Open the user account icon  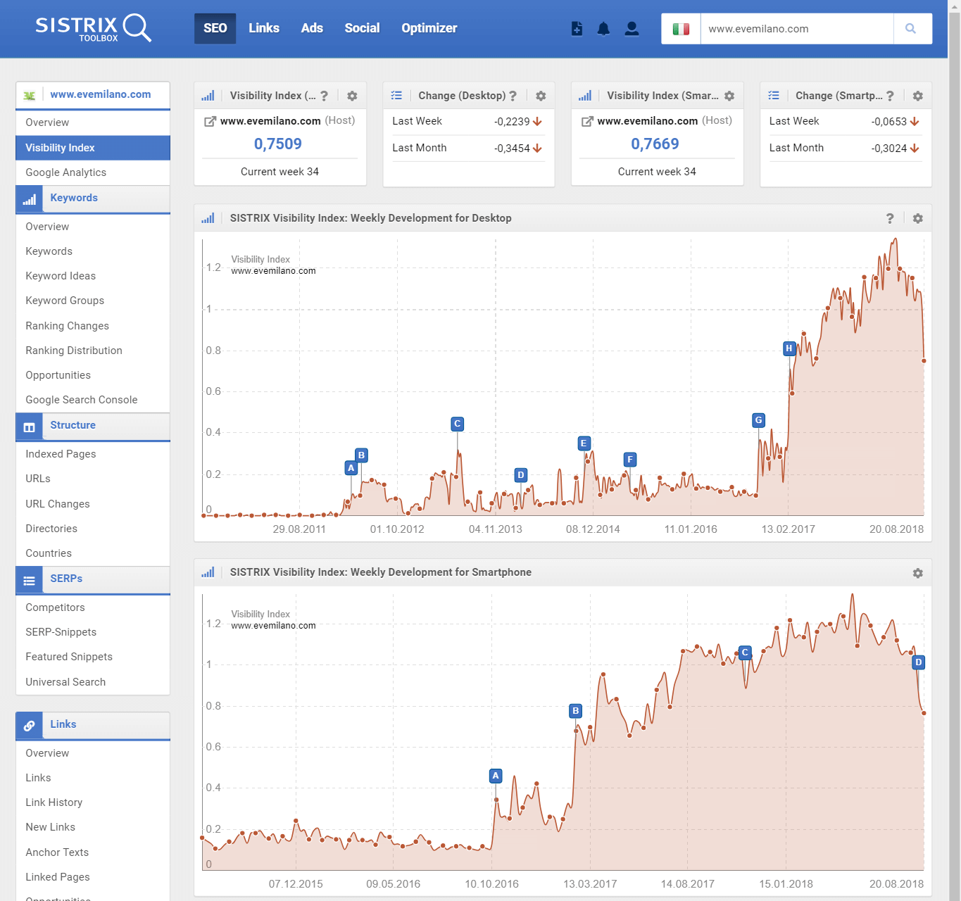(x=632, y=29)
